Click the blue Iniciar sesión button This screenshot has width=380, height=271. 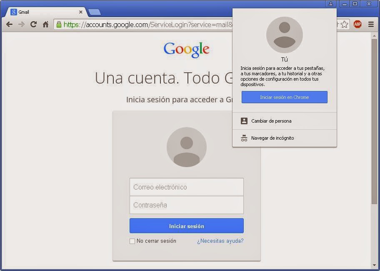click(x=186, y=226)
